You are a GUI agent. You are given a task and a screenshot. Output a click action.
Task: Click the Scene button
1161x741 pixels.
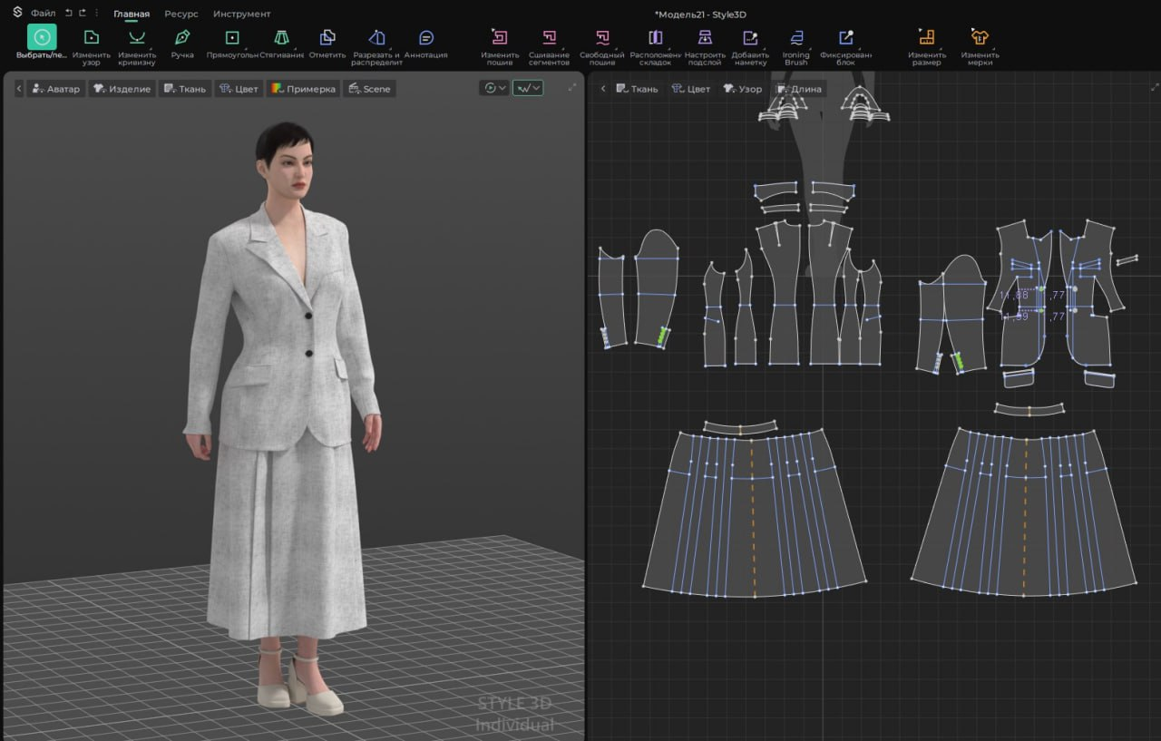point(369,89)
